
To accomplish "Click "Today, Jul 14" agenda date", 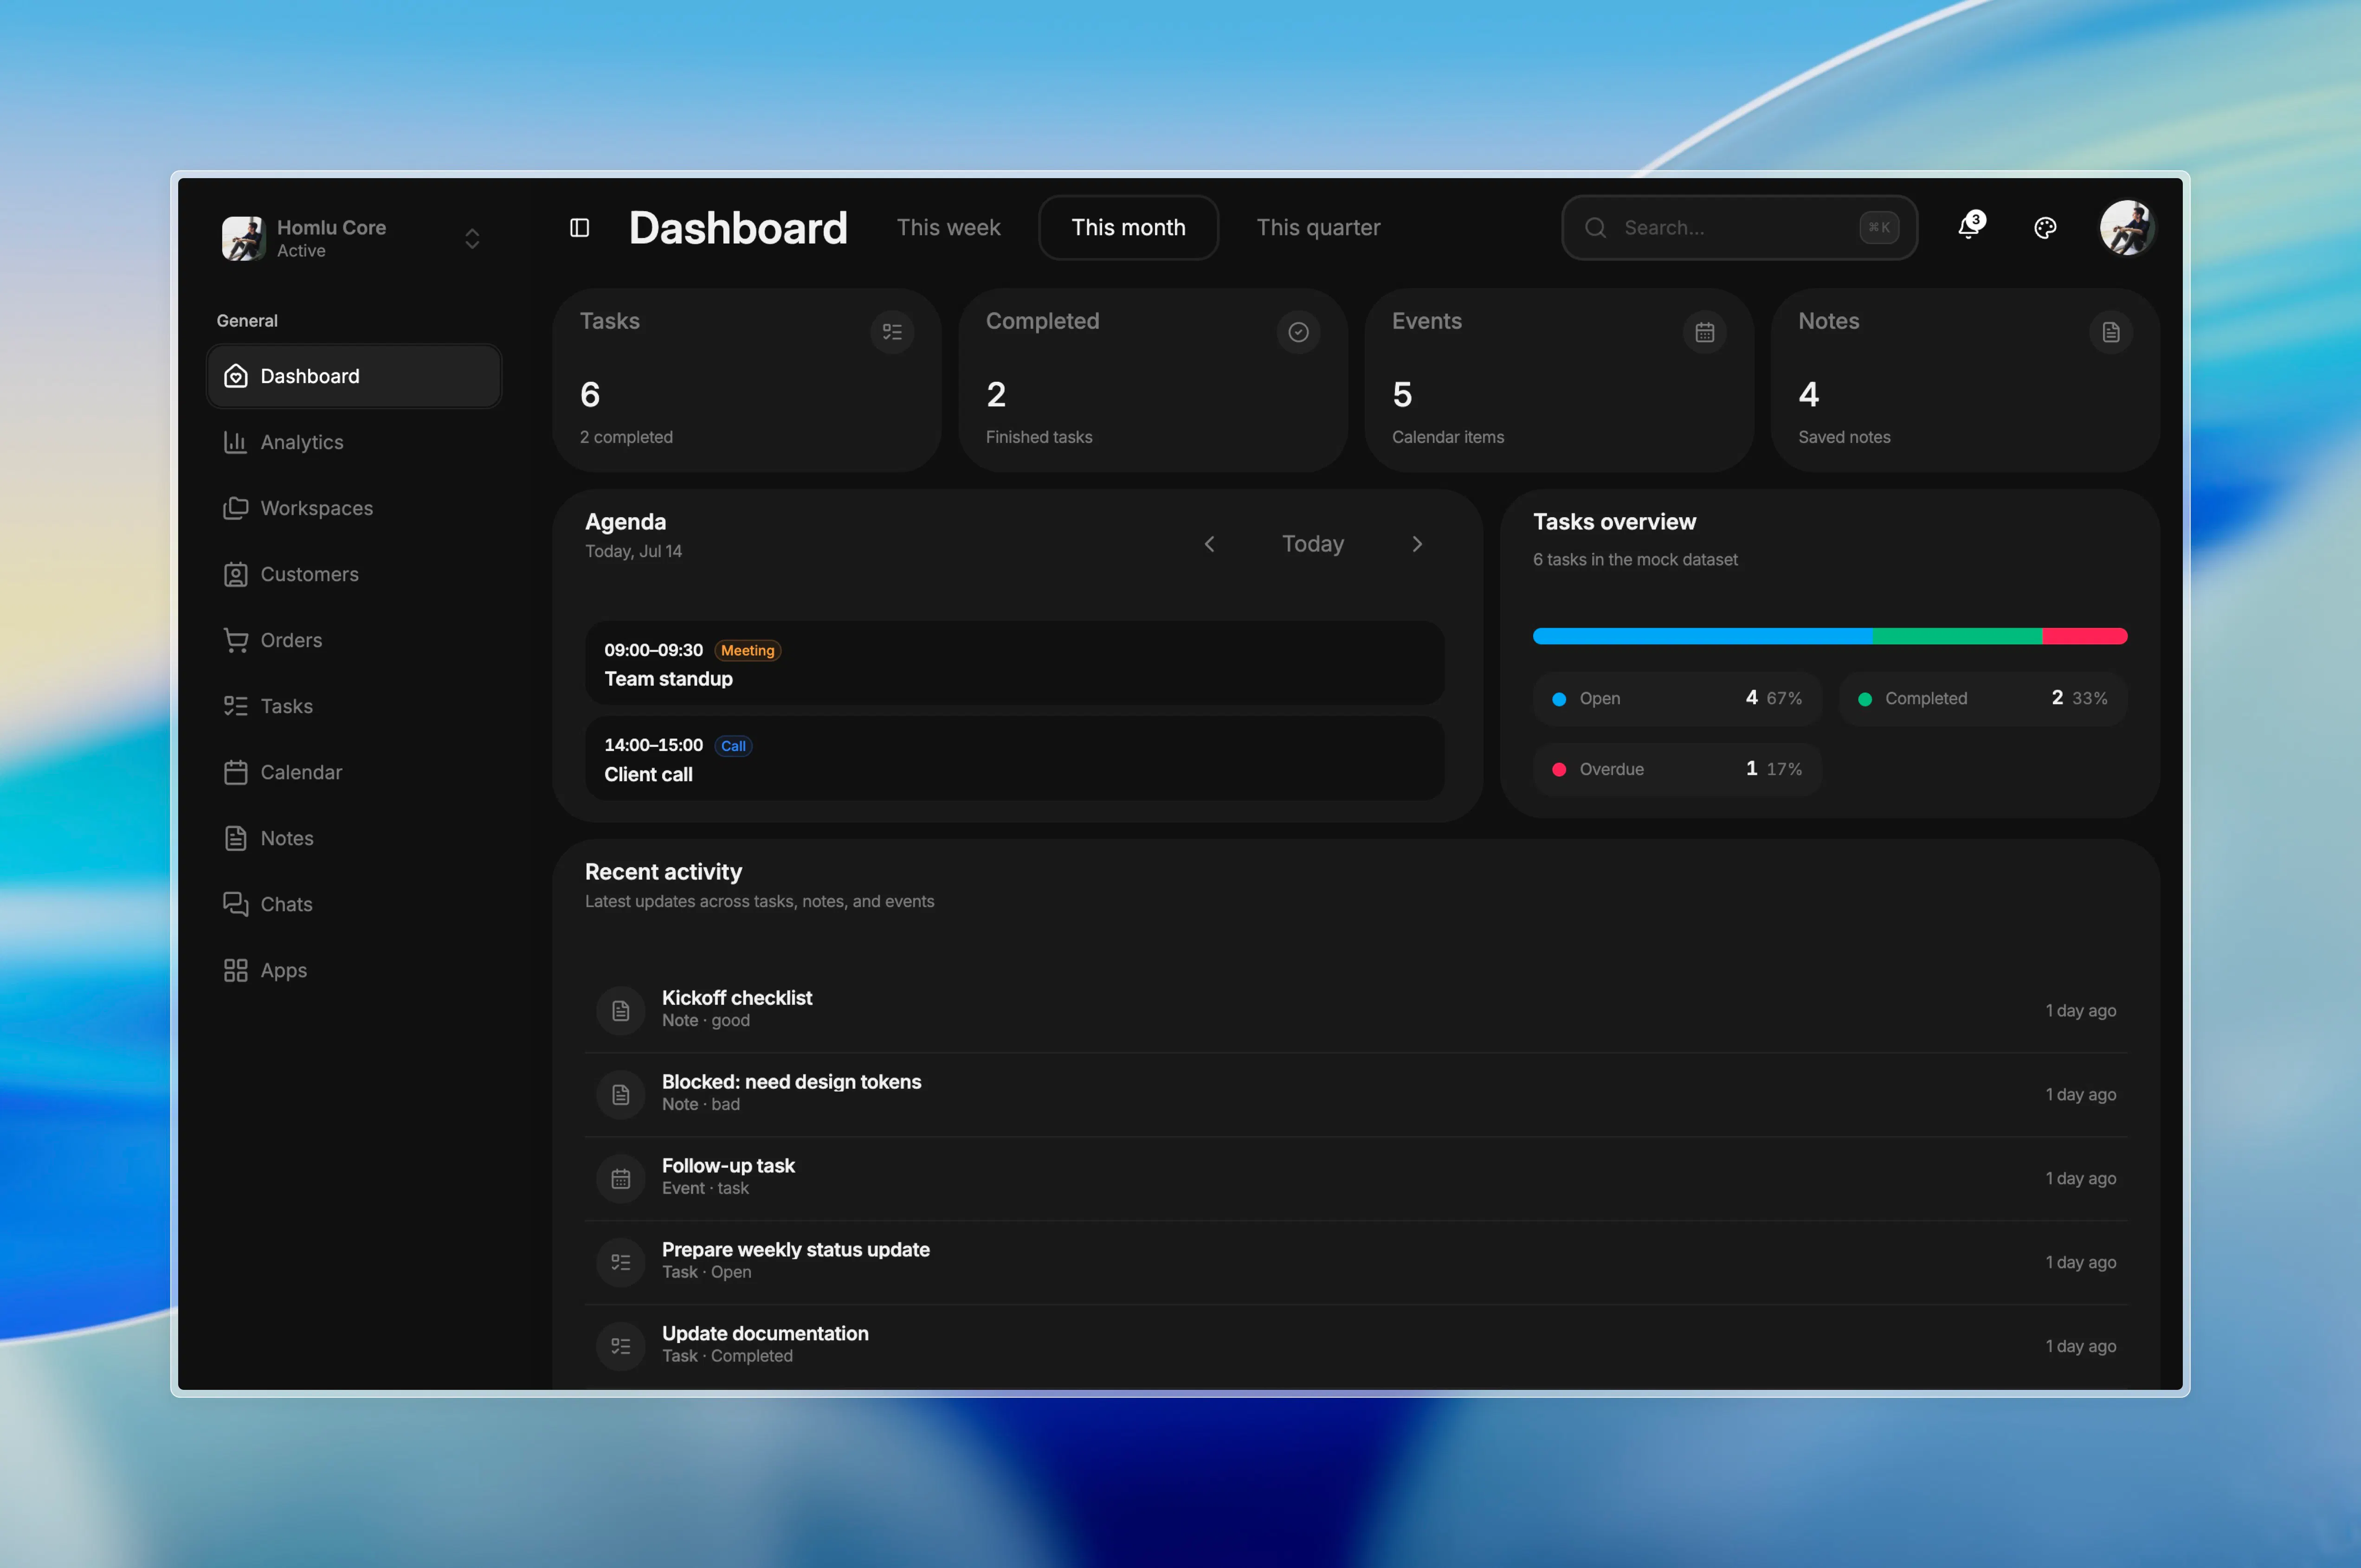I will tap(633, 551).
